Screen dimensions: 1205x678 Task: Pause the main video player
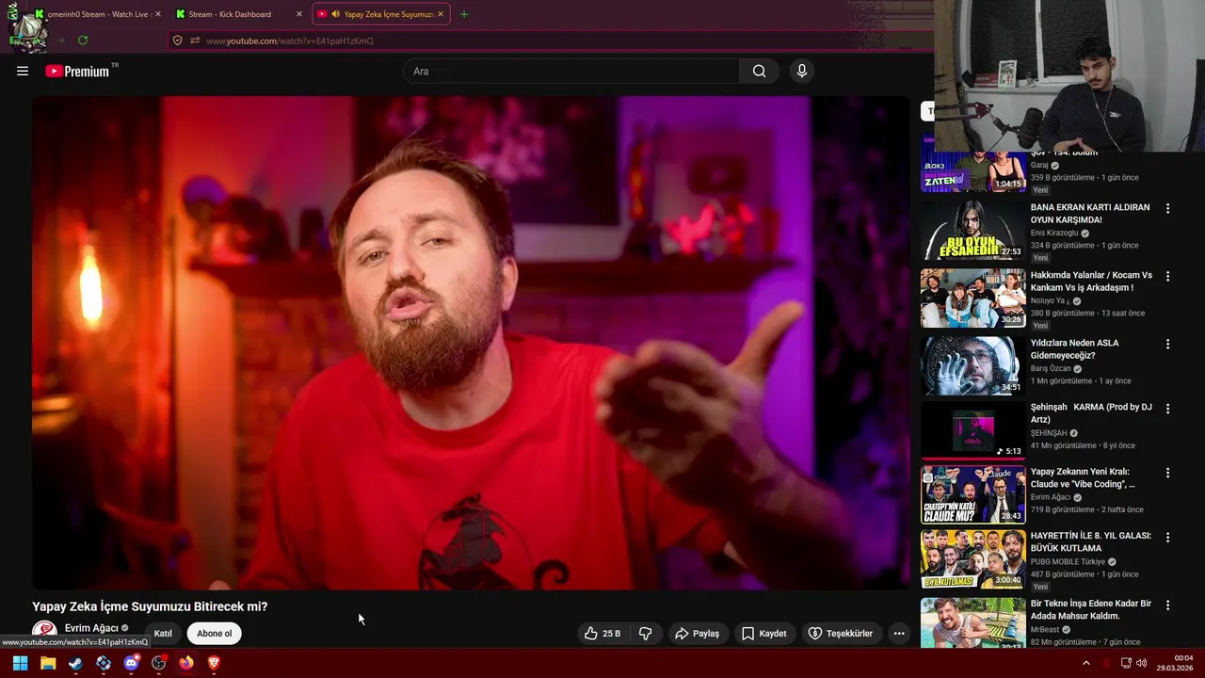471,343
